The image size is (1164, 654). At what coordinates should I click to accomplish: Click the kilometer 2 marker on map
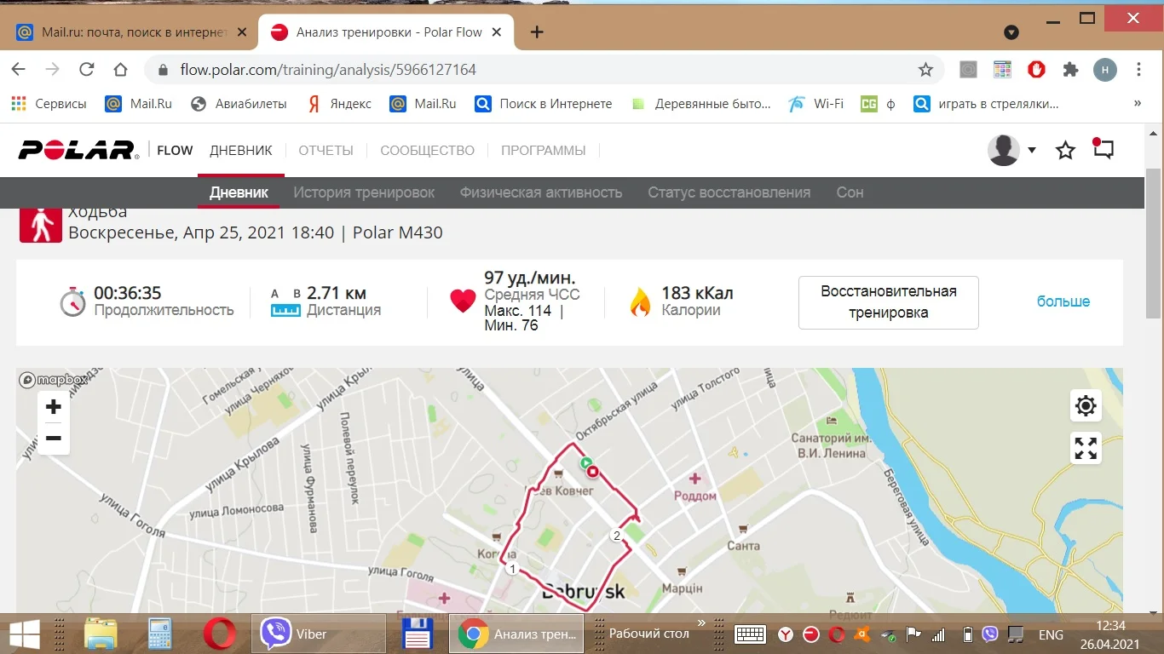coord(616,536)
